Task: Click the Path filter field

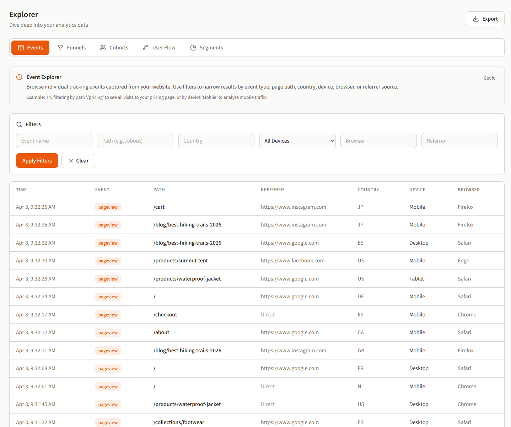Action: [135, 140]
